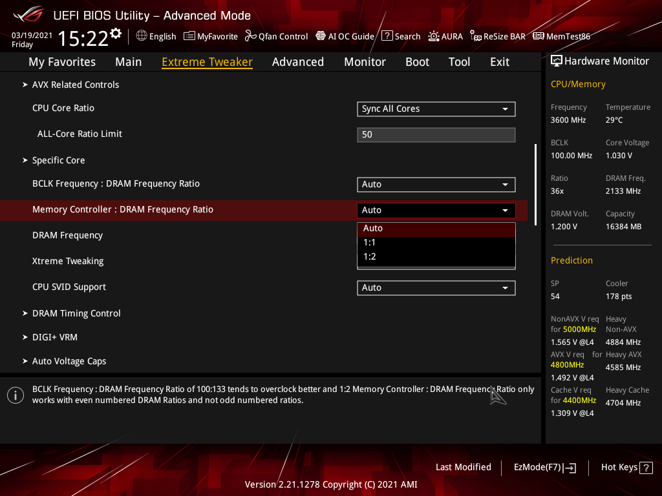This screenshot has width=662, height=496.
Task: Select CPU SVID Support label
Action: pos(69,287)
